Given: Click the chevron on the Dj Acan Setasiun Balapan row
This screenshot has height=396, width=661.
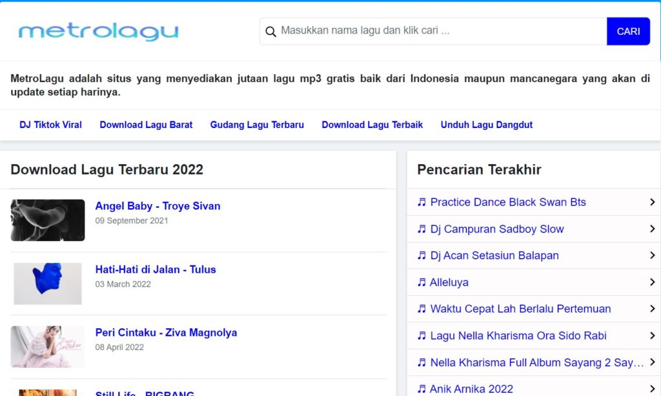Looking at the screenshot, I should tap(652, 255).
